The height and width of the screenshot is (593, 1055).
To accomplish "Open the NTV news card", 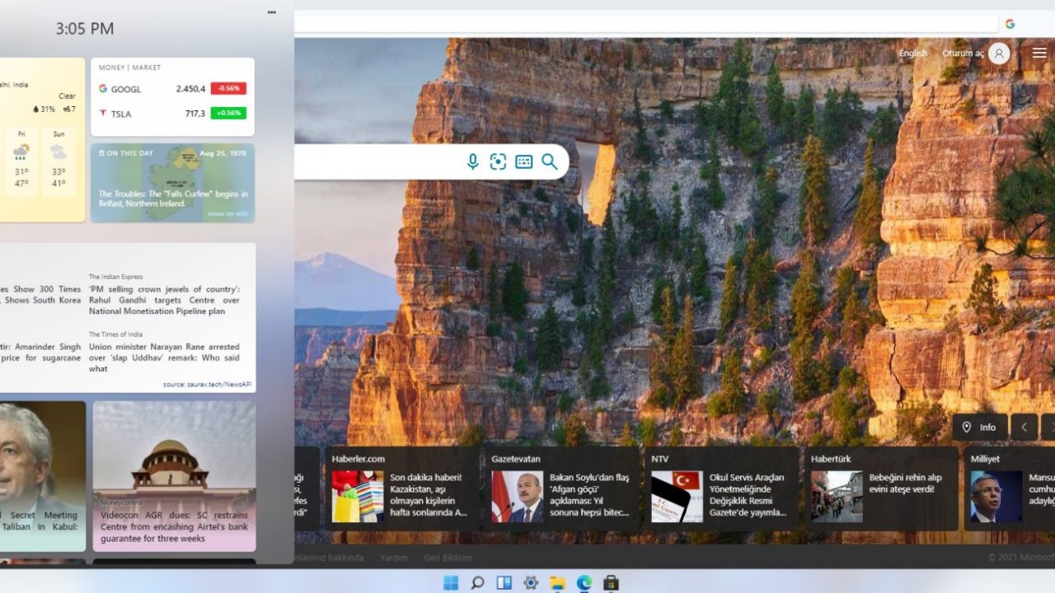I will [720, 489].
